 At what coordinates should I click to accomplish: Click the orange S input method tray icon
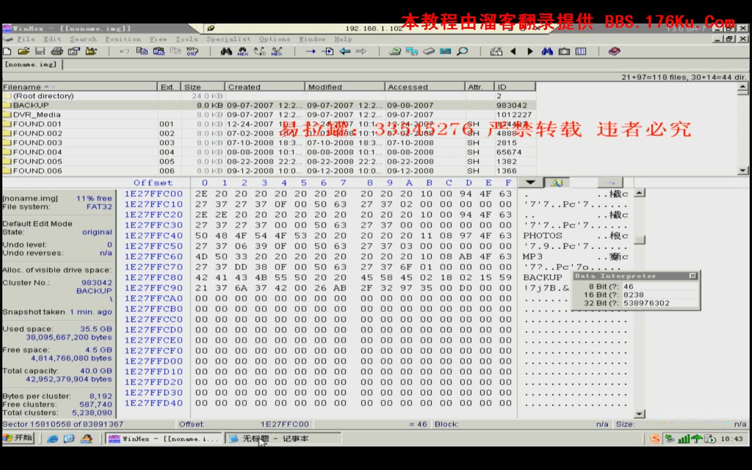click(656, 438)
